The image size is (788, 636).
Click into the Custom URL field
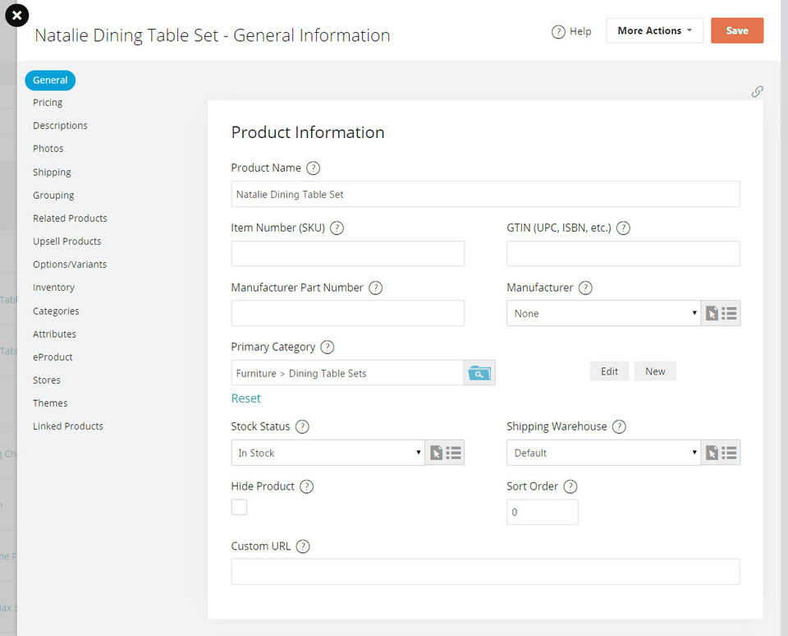point(485,572)
